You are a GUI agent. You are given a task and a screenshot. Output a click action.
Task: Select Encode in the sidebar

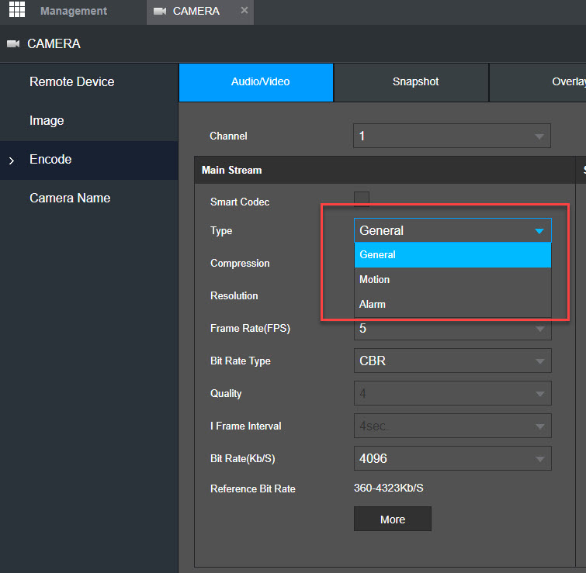coord(89,160)
